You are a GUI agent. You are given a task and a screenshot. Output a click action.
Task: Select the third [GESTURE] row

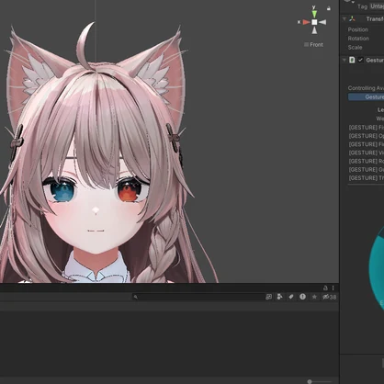[x=366, y=144]
